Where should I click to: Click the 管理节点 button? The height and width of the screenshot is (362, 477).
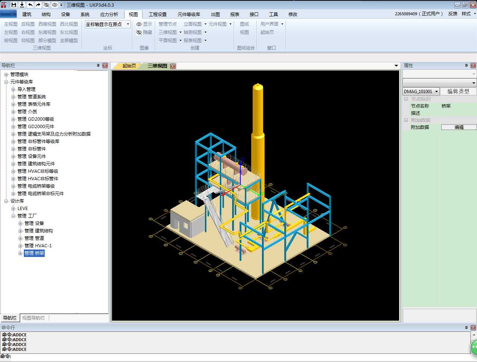168,24
